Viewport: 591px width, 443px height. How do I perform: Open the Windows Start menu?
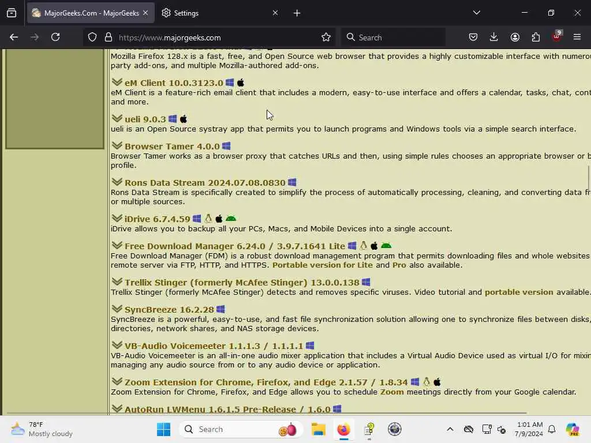click(163, 429)
